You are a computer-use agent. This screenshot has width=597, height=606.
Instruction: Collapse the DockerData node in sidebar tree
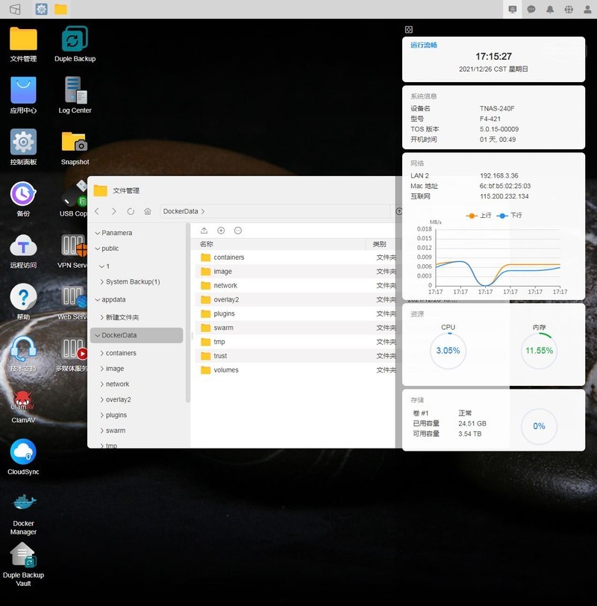click(x=96, y=336)
